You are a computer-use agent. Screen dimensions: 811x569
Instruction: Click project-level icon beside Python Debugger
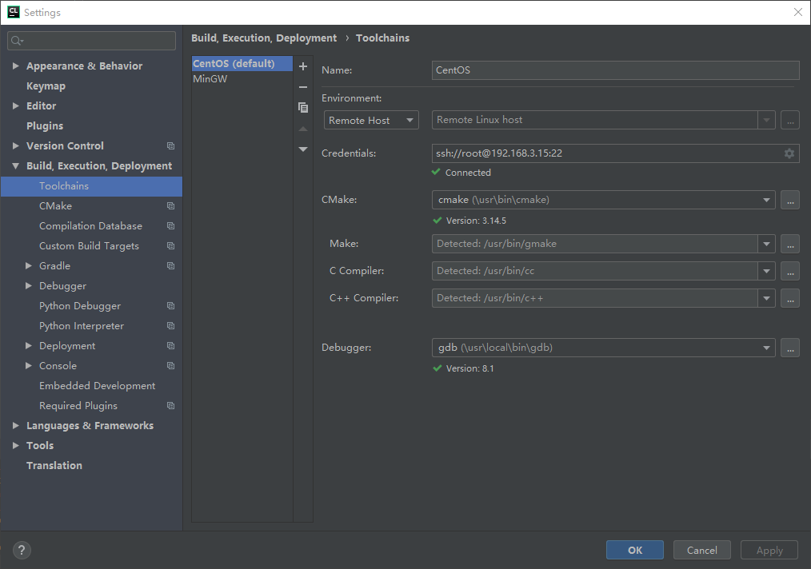[x=170, y=306]
